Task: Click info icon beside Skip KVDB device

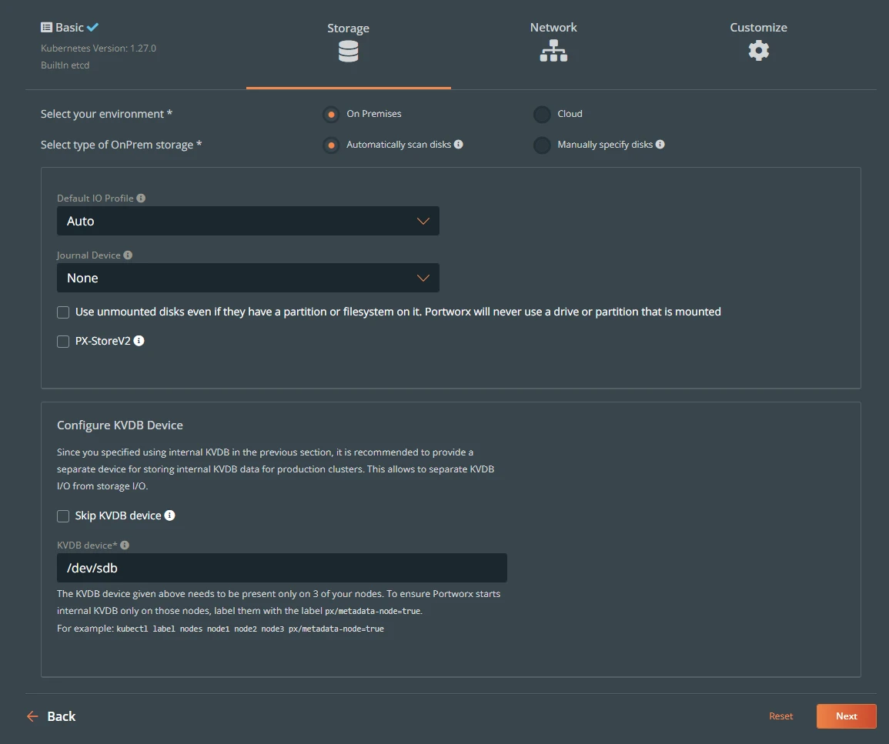Action: pyautogui.click(x=169, y=515)
